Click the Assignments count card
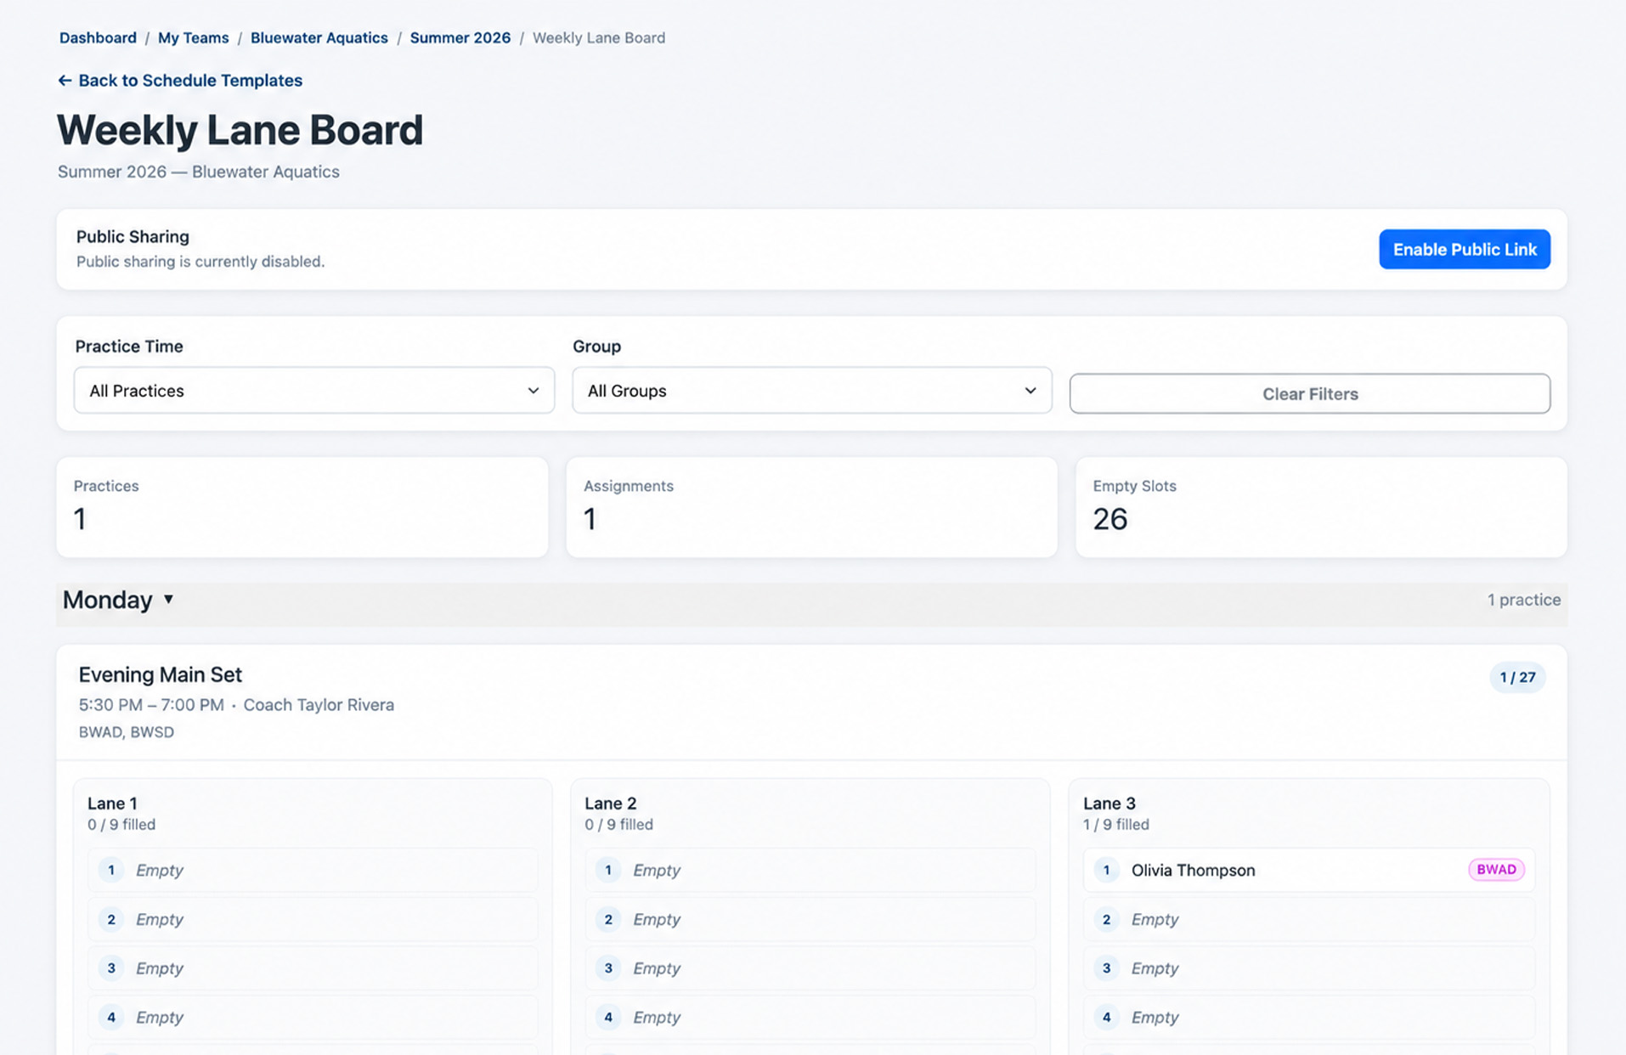The height and width of the screenshot is (1055, 1626). (x=812, y=507)
